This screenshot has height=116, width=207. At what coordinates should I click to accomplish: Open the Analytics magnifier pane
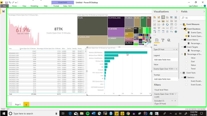169,40
